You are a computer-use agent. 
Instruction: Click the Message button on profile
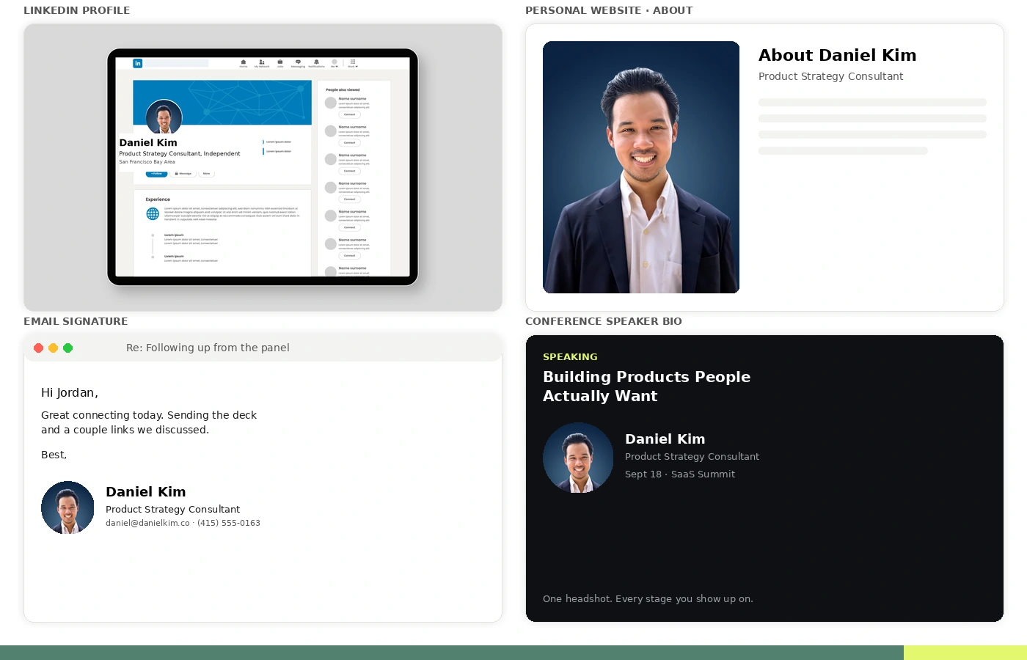tap(183, 174)
